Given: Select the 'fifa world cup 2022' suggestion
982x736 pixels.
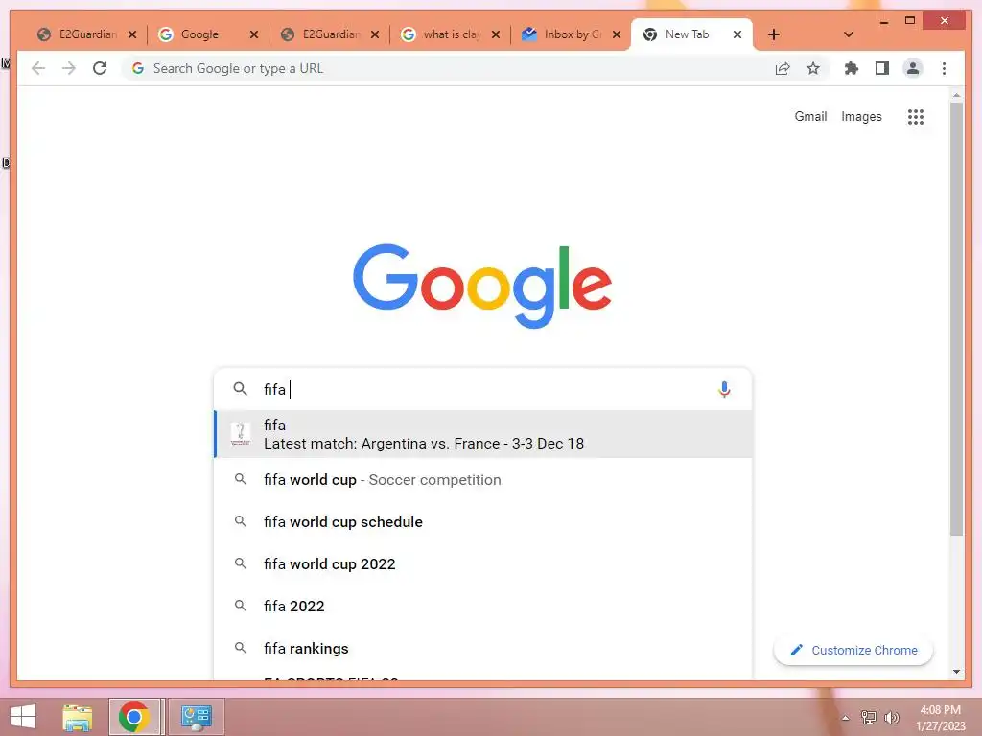Looking at the screenshot, I should (482, 563).
